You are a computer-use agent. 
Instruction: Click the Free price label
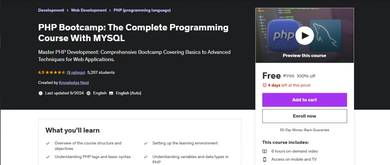pyautogui.click(x=271, y=76)
